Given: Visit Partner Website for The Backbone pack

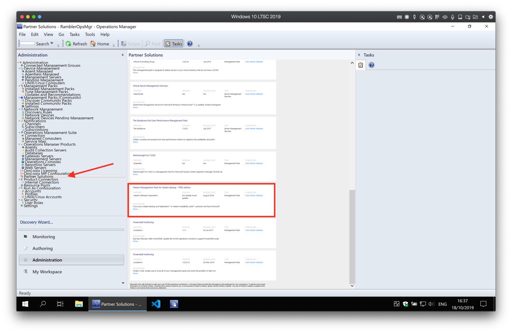Looking at the screenshot, I should coord(254,128).
